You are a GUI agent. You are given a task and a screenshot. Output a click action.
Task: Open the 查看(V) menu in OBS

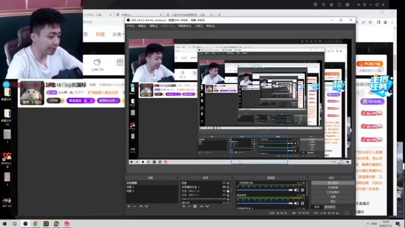[x=154, y=26]
